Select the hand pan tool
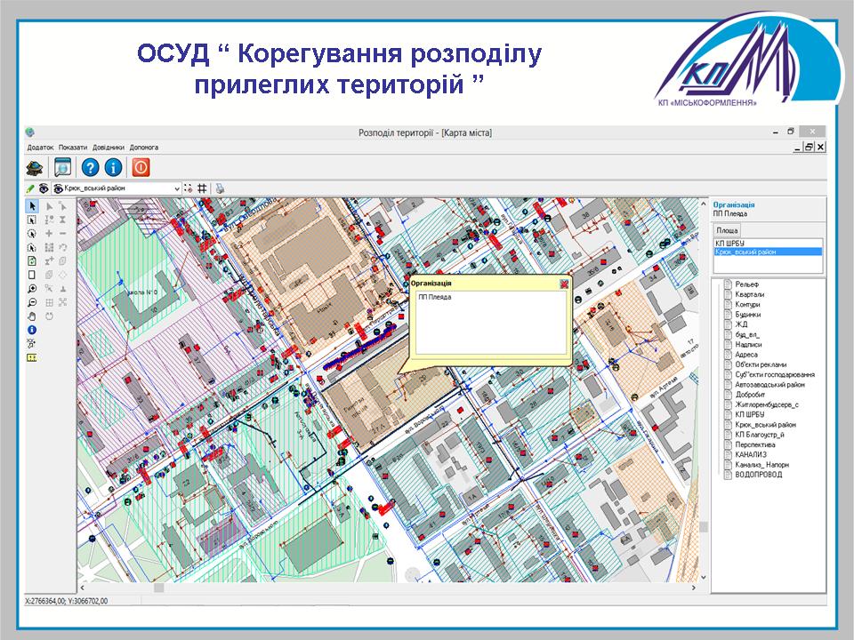Image resolution: width=854 pixels, height=640 pixels. 32,316
